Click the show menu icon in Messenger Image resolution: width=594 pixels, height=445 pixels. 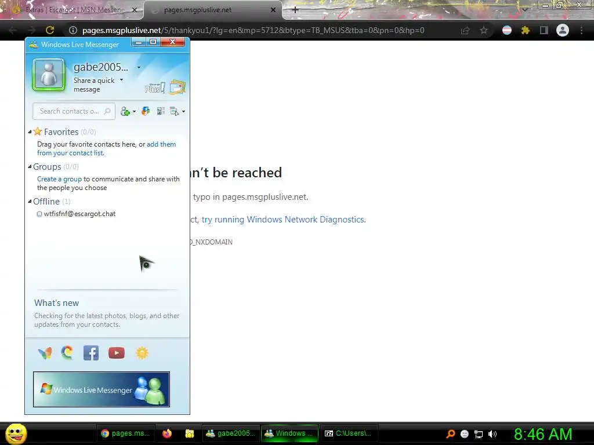174,111
